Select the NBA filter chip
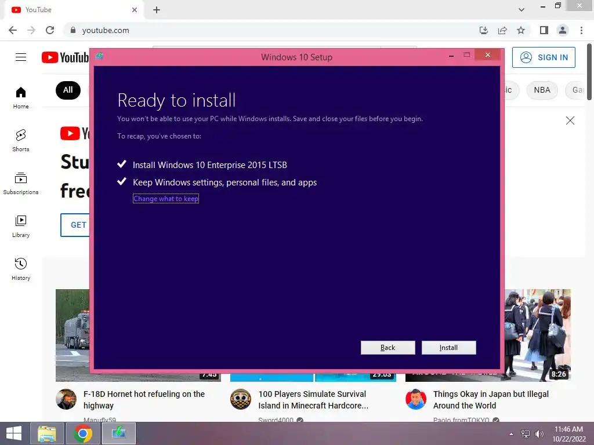 tap(542, 90)
